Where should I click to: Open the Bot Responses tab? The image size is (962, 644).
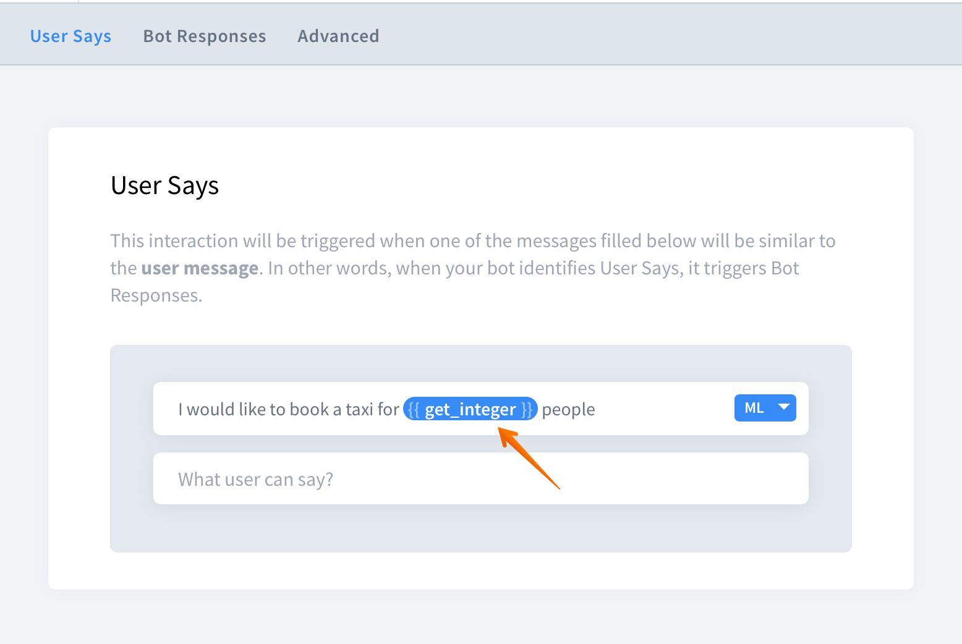[x=205, y=36]
